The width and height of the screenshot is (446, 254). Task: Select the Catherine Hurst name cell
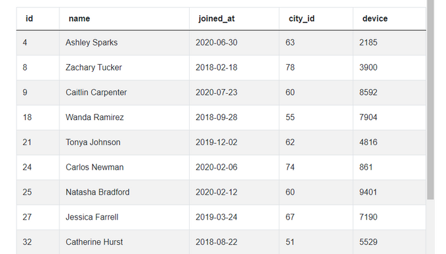[x=124, y=242]
